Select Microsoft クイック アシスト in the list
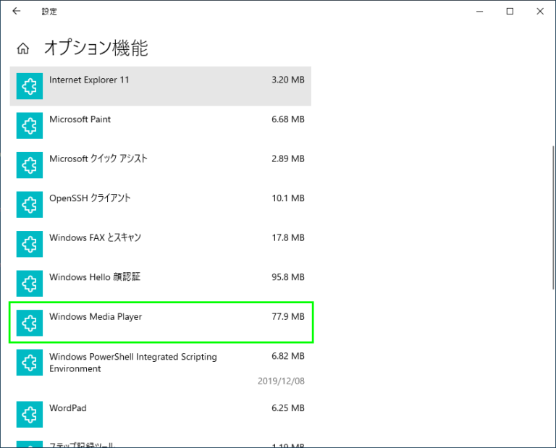Viewport: 556px width, 448px height. [160, 165]
